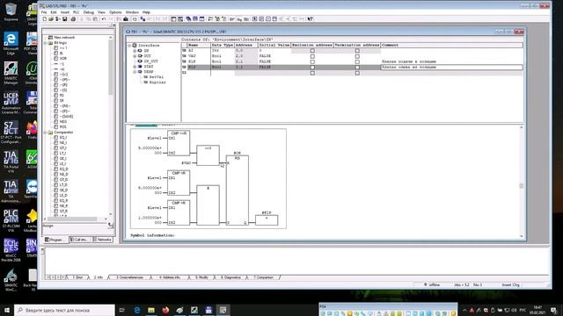
Task: Collapse the TEMP node in Interface tree
Action: (x=135, y=72)
